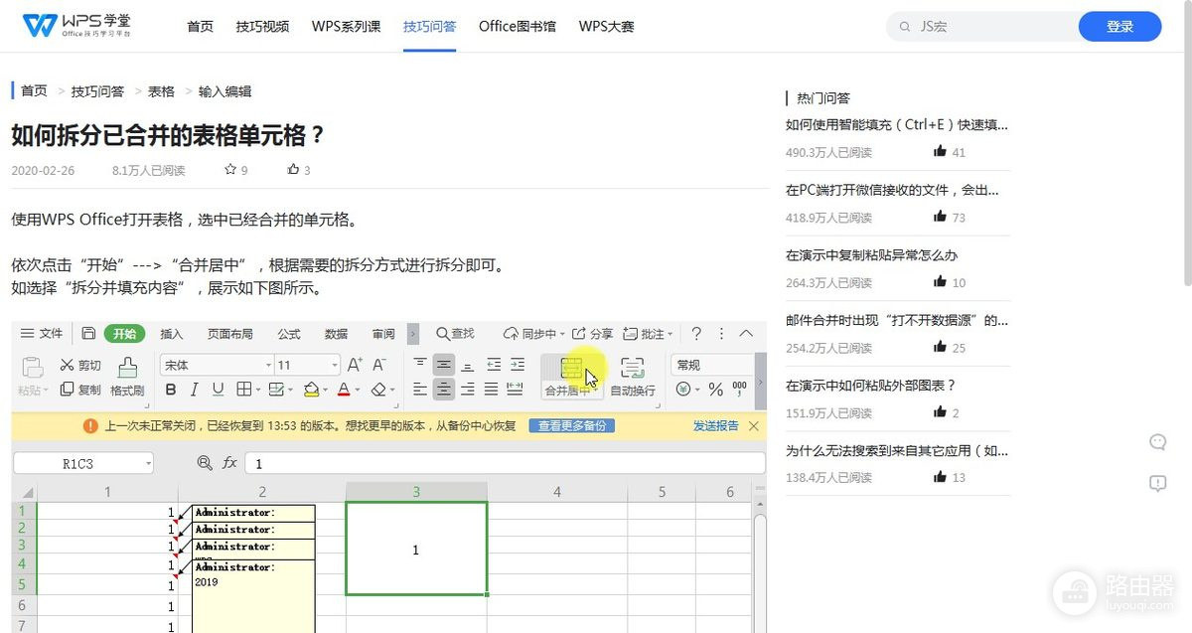Select the 页面布局 ribbon tab
The height and width of the screenshot is (633, 1192).
pyautogui.click(x=229, y=334)
